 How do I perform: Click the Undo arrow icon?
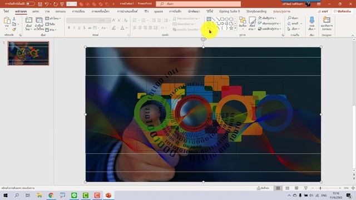[x=47, y=4]
